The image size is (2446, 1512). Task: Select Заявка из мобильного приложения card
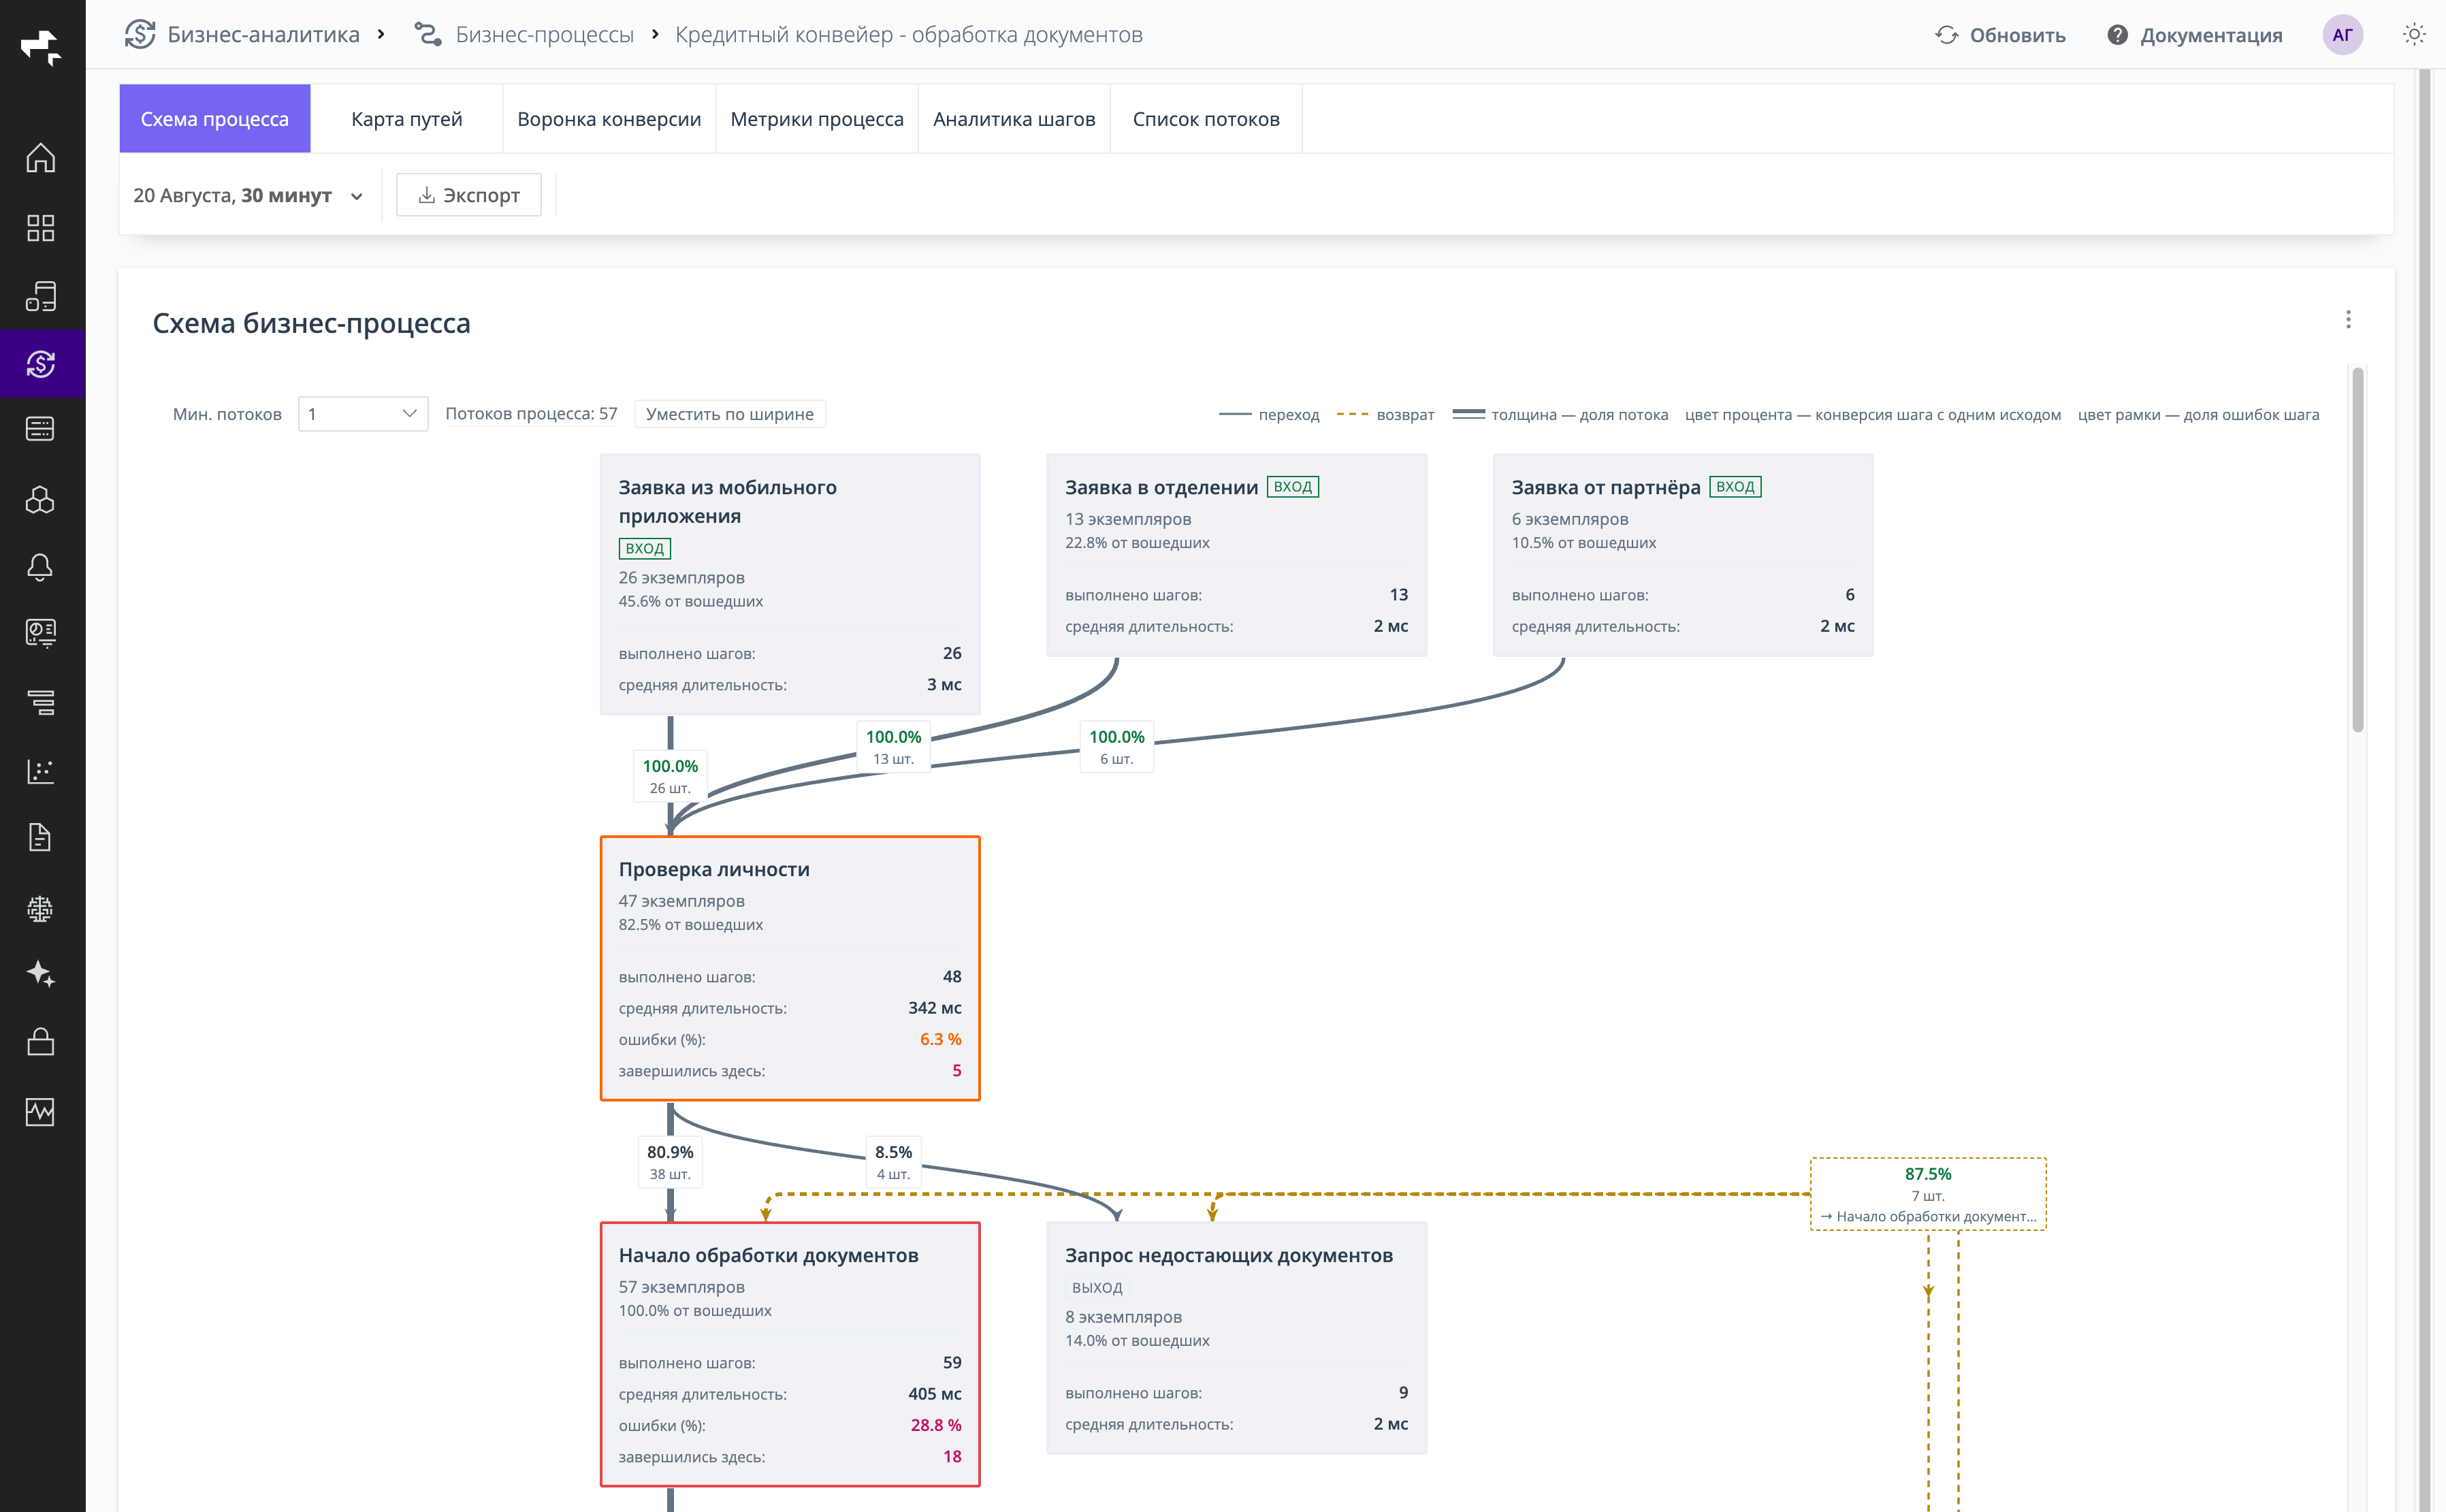coord(790,585)
